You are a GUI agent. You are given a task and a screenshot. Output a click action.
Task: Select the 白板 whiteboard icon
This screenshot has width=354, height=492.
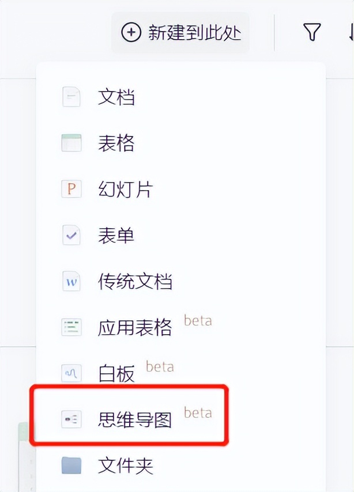[71, 373]
